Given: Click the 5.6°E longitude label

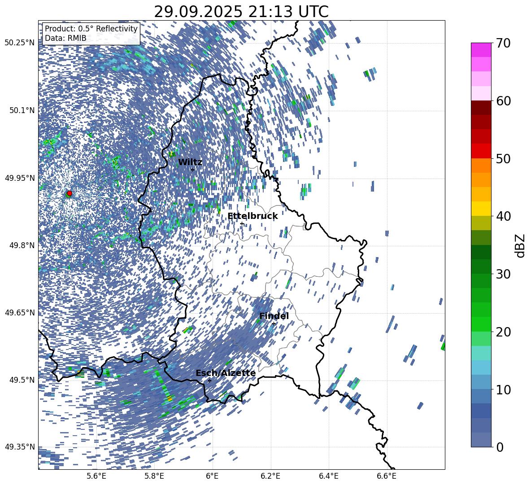Looking at the screenshot, I should pos(96,476).
